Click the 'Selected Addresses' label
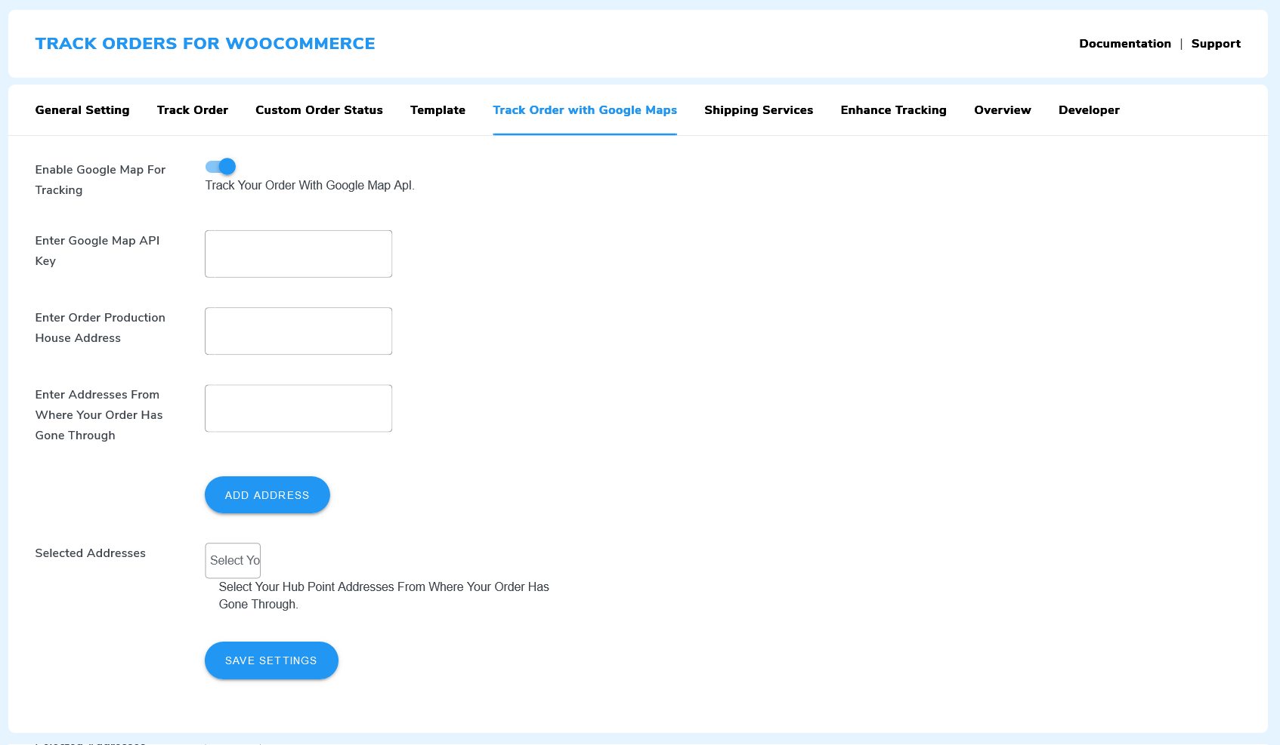1280x745 pixels. click(90, 553)
